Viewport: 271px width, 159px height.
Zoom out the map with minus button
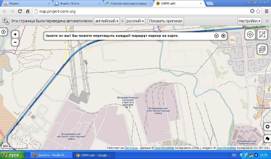15,42
